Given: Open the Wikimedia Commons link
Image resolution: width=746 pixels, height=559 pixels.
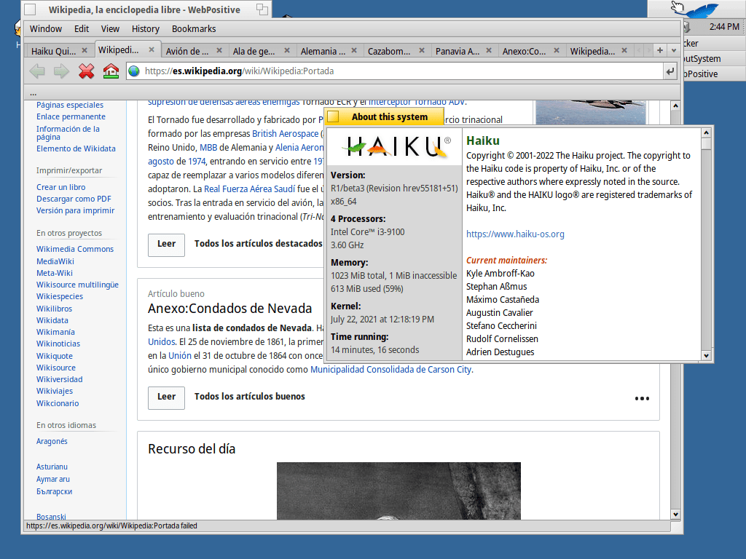Looking at the screenshot, I should (x=75, y=249).
